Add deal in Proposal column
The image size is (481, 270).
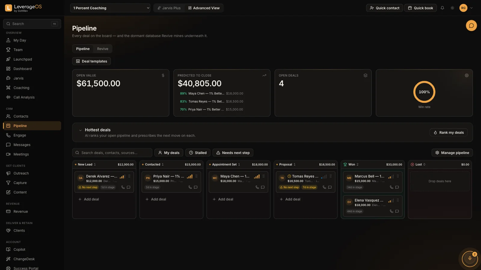point(290,199)
